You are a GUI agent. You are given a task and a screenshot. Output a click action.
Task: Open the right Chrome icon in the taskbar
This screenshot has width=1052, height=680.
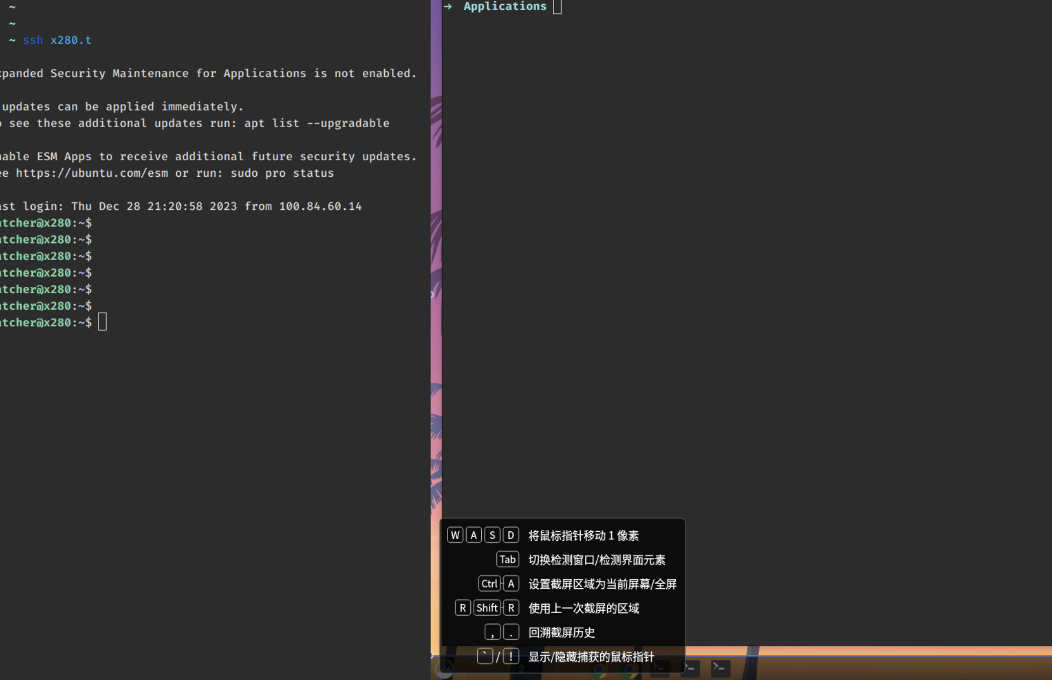pyautogui.click(x=628, y=670)
